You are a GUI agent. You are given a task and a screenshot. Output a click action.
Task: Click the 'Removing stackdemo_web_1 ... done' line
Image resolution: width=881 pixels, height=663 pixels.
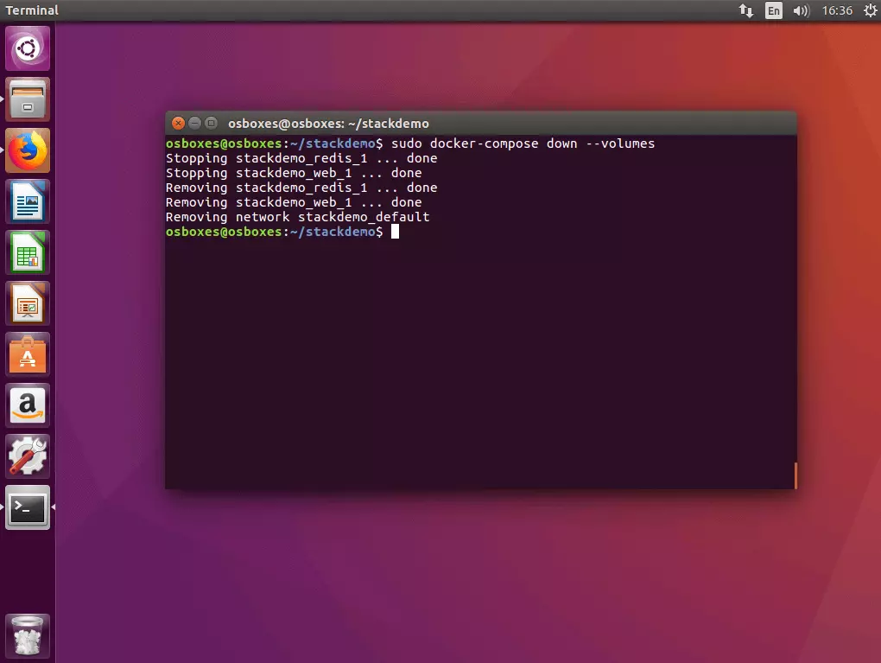click(294, 202)
